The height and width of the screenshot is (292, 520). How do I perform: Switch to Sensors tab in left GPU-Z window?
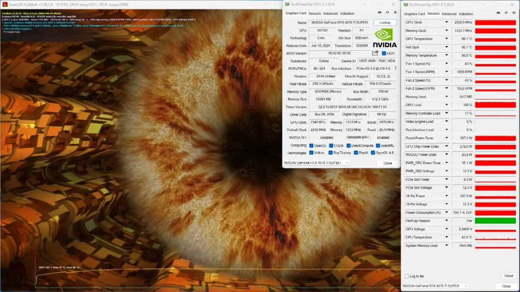tap(314, 13)
